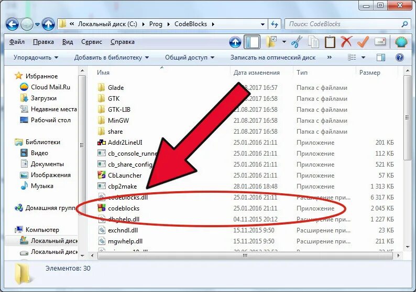Open the view options dropdown arrow
The width and height of the screenshot is (416, 292).
[363, 57]
